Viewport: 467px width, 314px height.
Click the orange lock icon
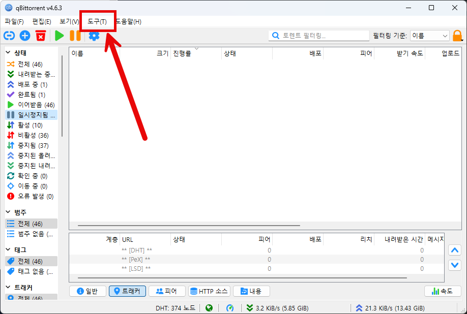(x=457, y=36)
